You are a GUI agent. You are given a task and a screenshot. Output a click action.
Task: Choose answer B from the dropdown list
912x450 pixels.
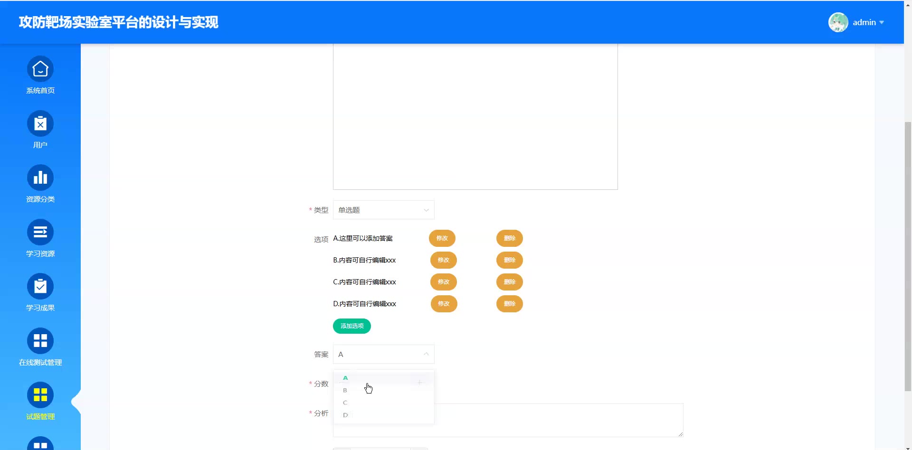(x=384, y=390)
